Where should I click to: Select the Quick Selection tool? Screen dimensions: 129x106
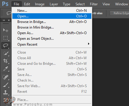pyautogui.click(x=6, y=53)
